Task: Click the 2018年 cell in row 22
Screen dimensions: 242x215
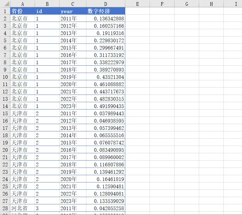Action: pos(73,165)
